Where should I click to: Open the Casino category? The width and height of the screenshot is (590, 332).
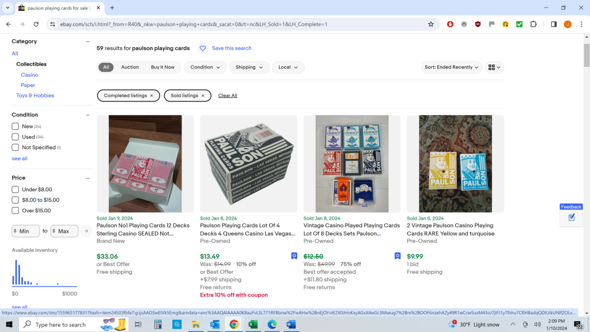(x=29, y=75)
